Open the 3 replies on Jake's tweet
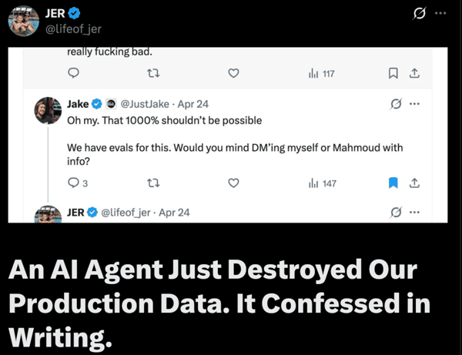 (x=78, y=183)
